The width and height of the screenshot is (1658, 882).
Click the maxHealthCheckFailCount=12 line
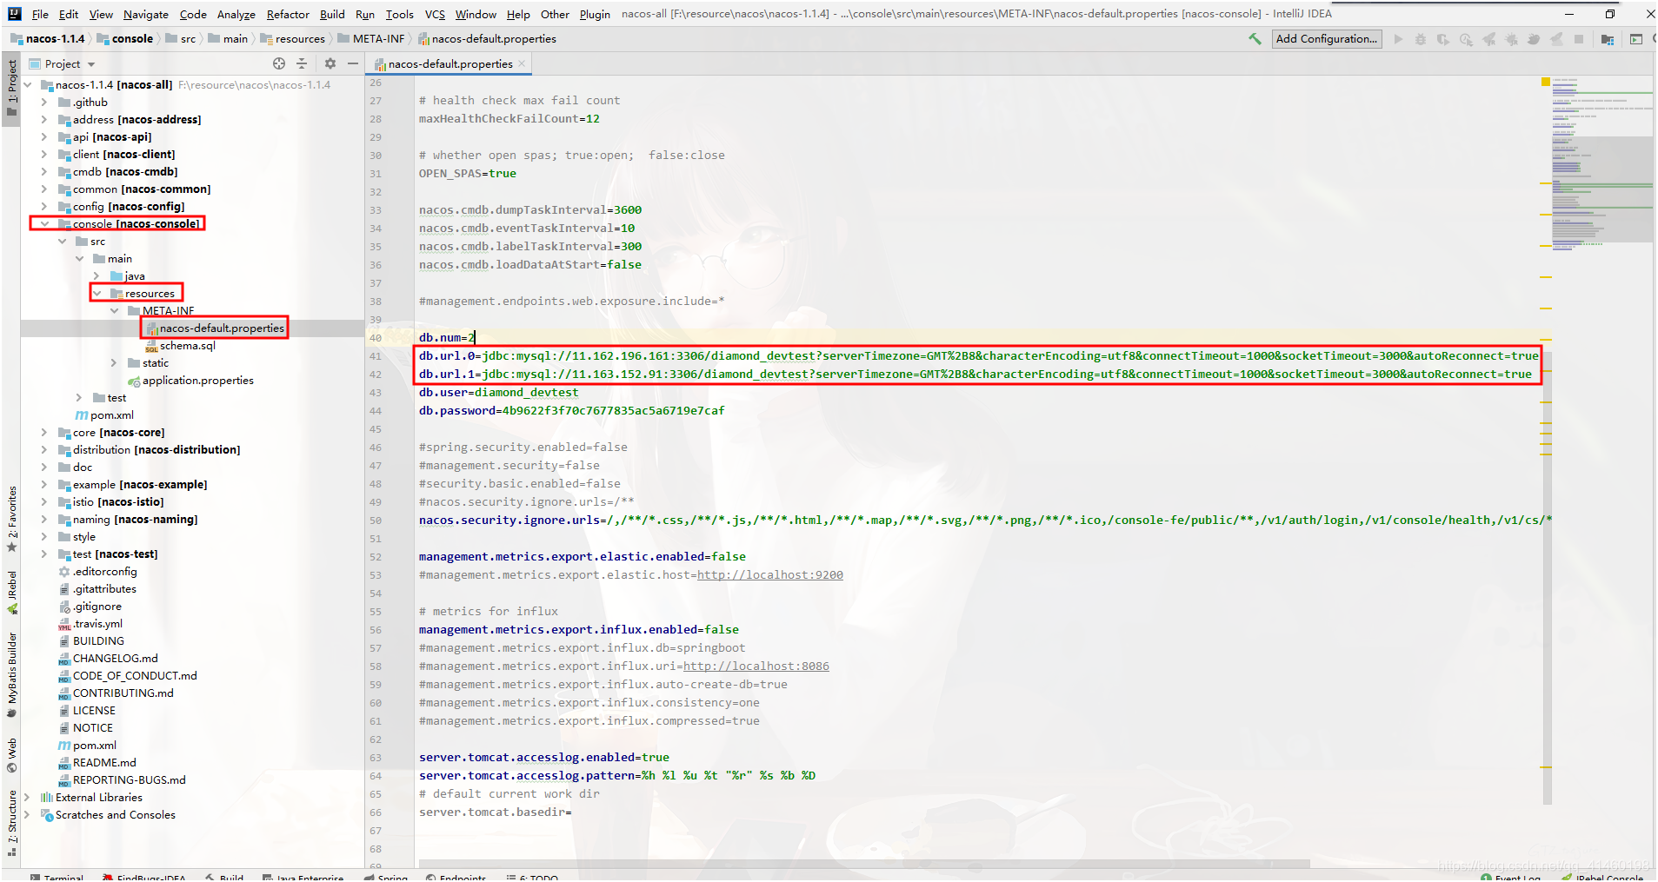509,118
